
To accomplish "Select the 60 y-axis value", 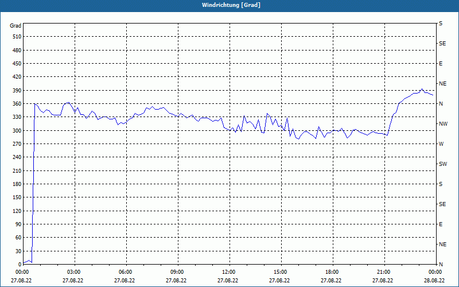I will tap(18, 238).
